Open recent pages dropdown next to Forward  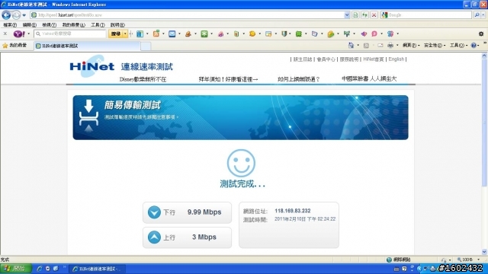24,15
